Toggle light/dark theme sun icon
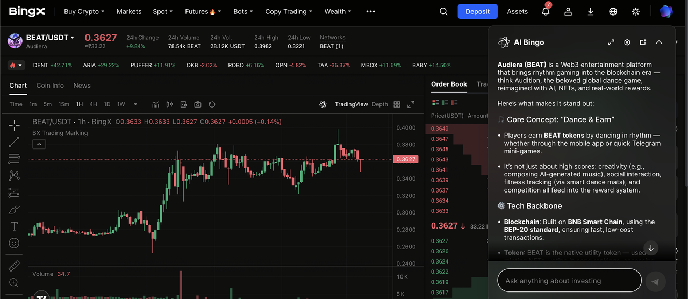Screen dimensions: 688x299 635,11
